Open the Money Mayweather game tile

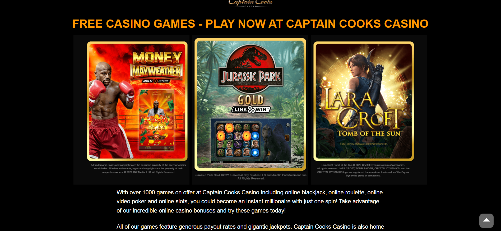pyautogui.click(x=137, y=101)
